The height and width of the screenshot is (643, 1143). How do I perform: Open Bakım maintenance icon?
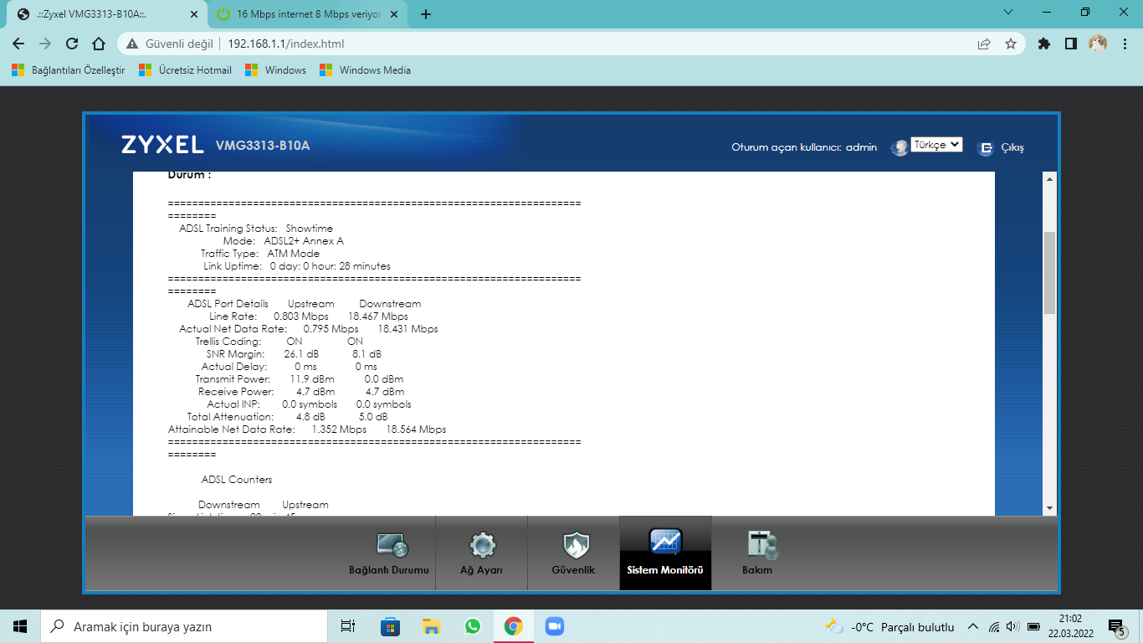coord(761,546)
